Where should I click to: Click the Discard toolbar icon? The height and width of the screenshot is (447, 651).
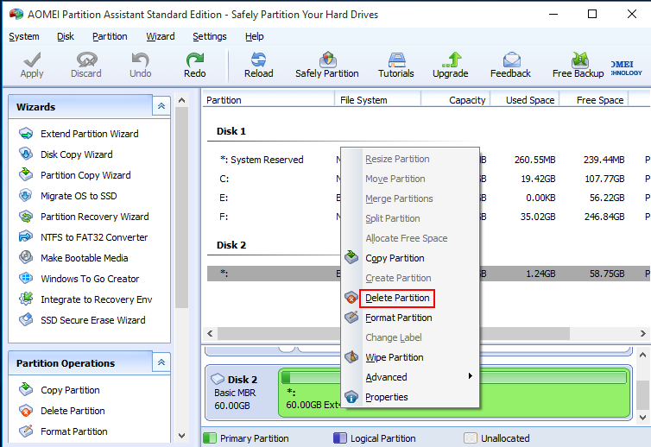86,60
